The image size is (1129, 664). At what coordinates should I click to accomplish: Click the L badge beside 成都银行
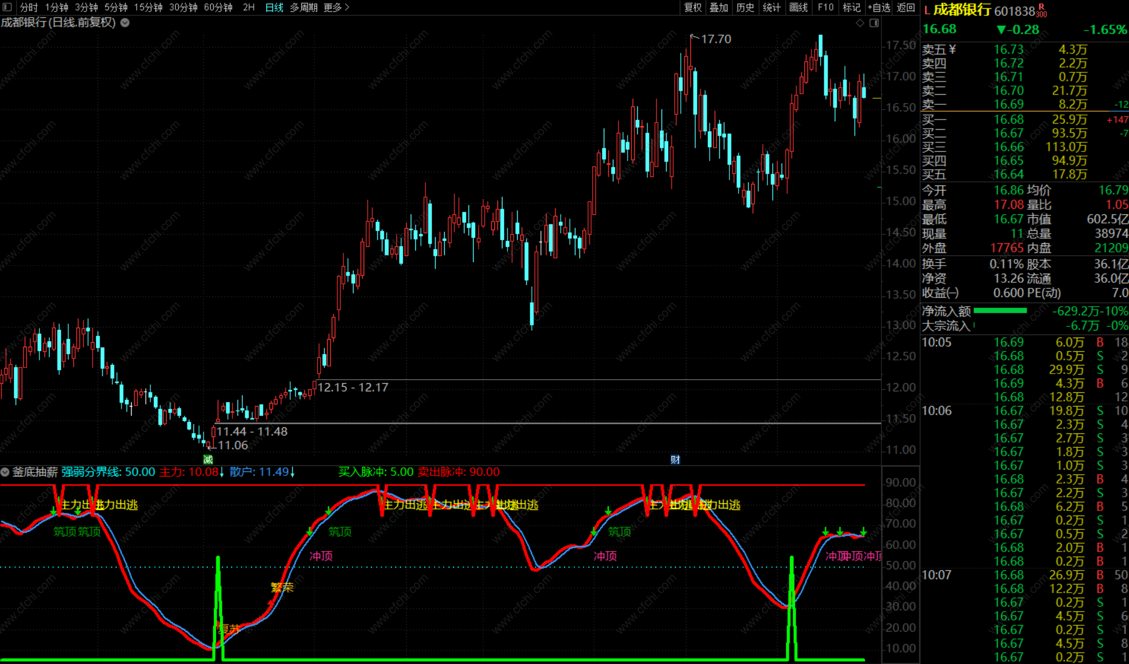(x=927, y=10)
